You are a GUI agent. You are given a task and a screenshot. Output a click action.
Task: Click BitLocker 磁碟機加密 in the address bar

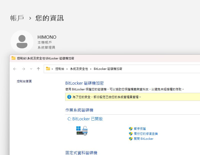[108, 69]
